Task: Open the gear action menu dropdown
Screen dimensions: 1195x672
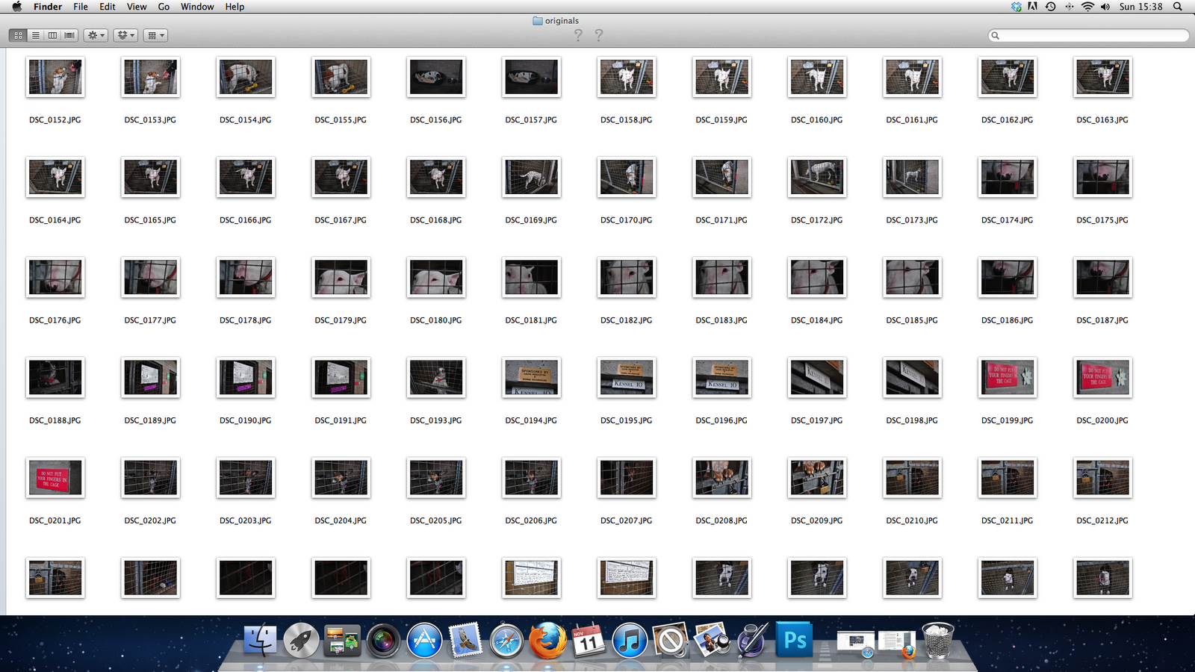Action: tap(96, 34)
